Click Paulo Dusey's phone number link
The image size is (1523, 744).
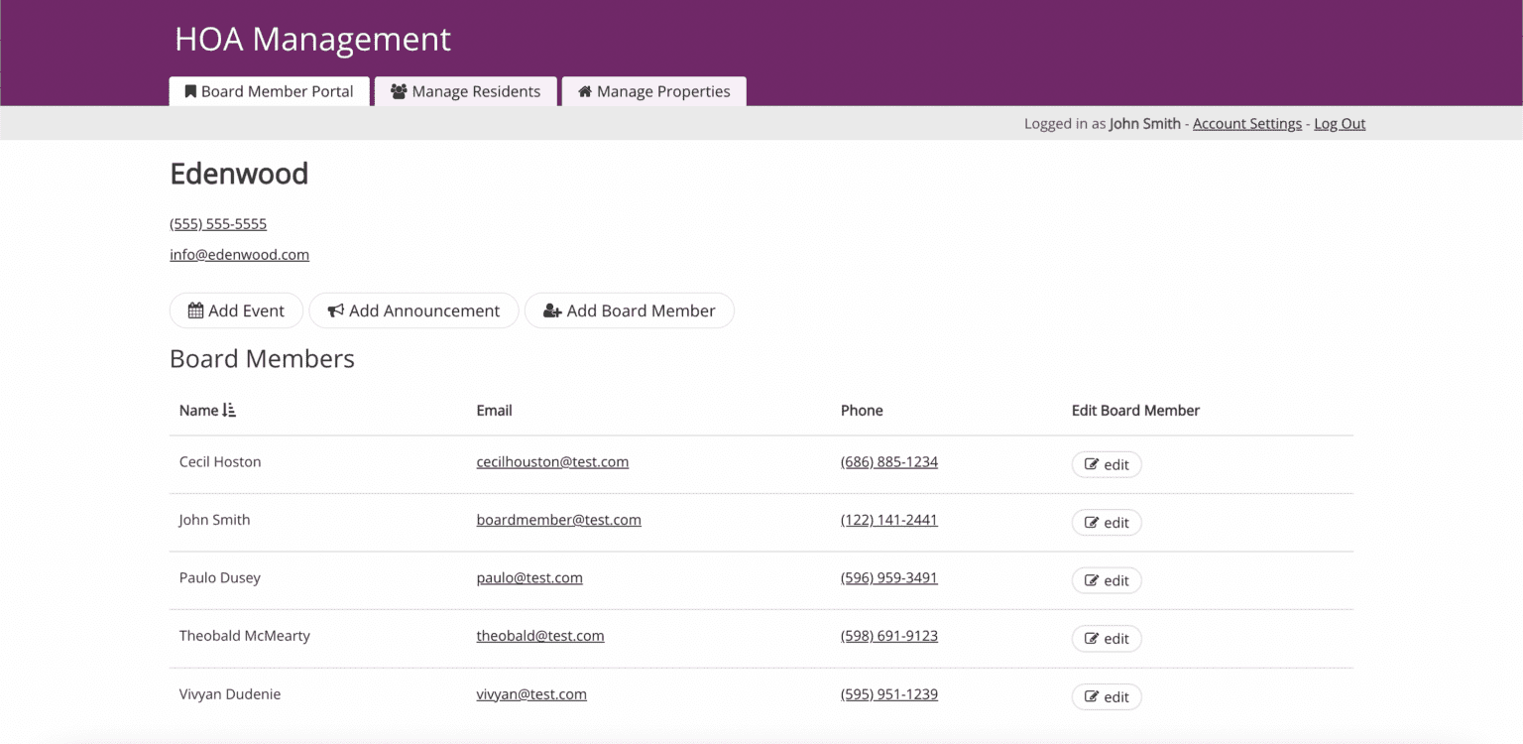click(888, 577)
